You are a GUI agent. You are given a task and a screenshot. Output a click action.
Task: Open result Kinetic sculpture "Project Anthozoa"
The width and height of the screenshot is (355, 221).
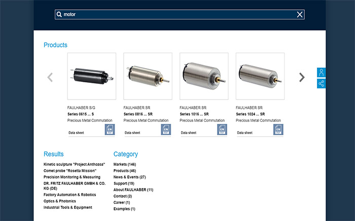[x=74, y=164]
